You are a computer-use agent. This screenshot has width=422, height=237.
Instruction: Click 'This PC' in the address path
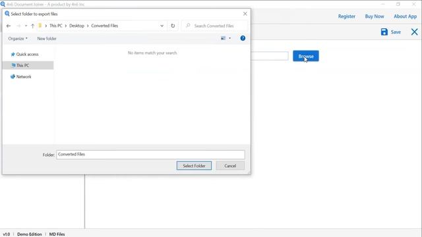tap(55, 26)
